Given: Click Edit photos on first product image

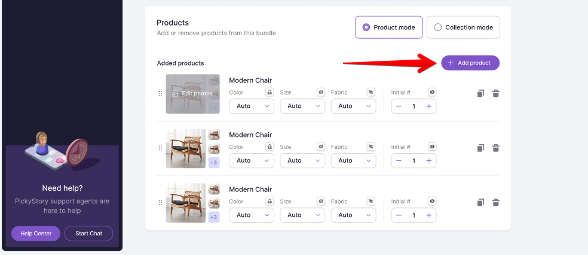Looking at the screenshot, I should (x=193, y=94).
